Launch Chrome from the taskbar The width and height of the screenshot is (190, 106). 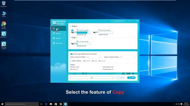click(x=61, y=104)
